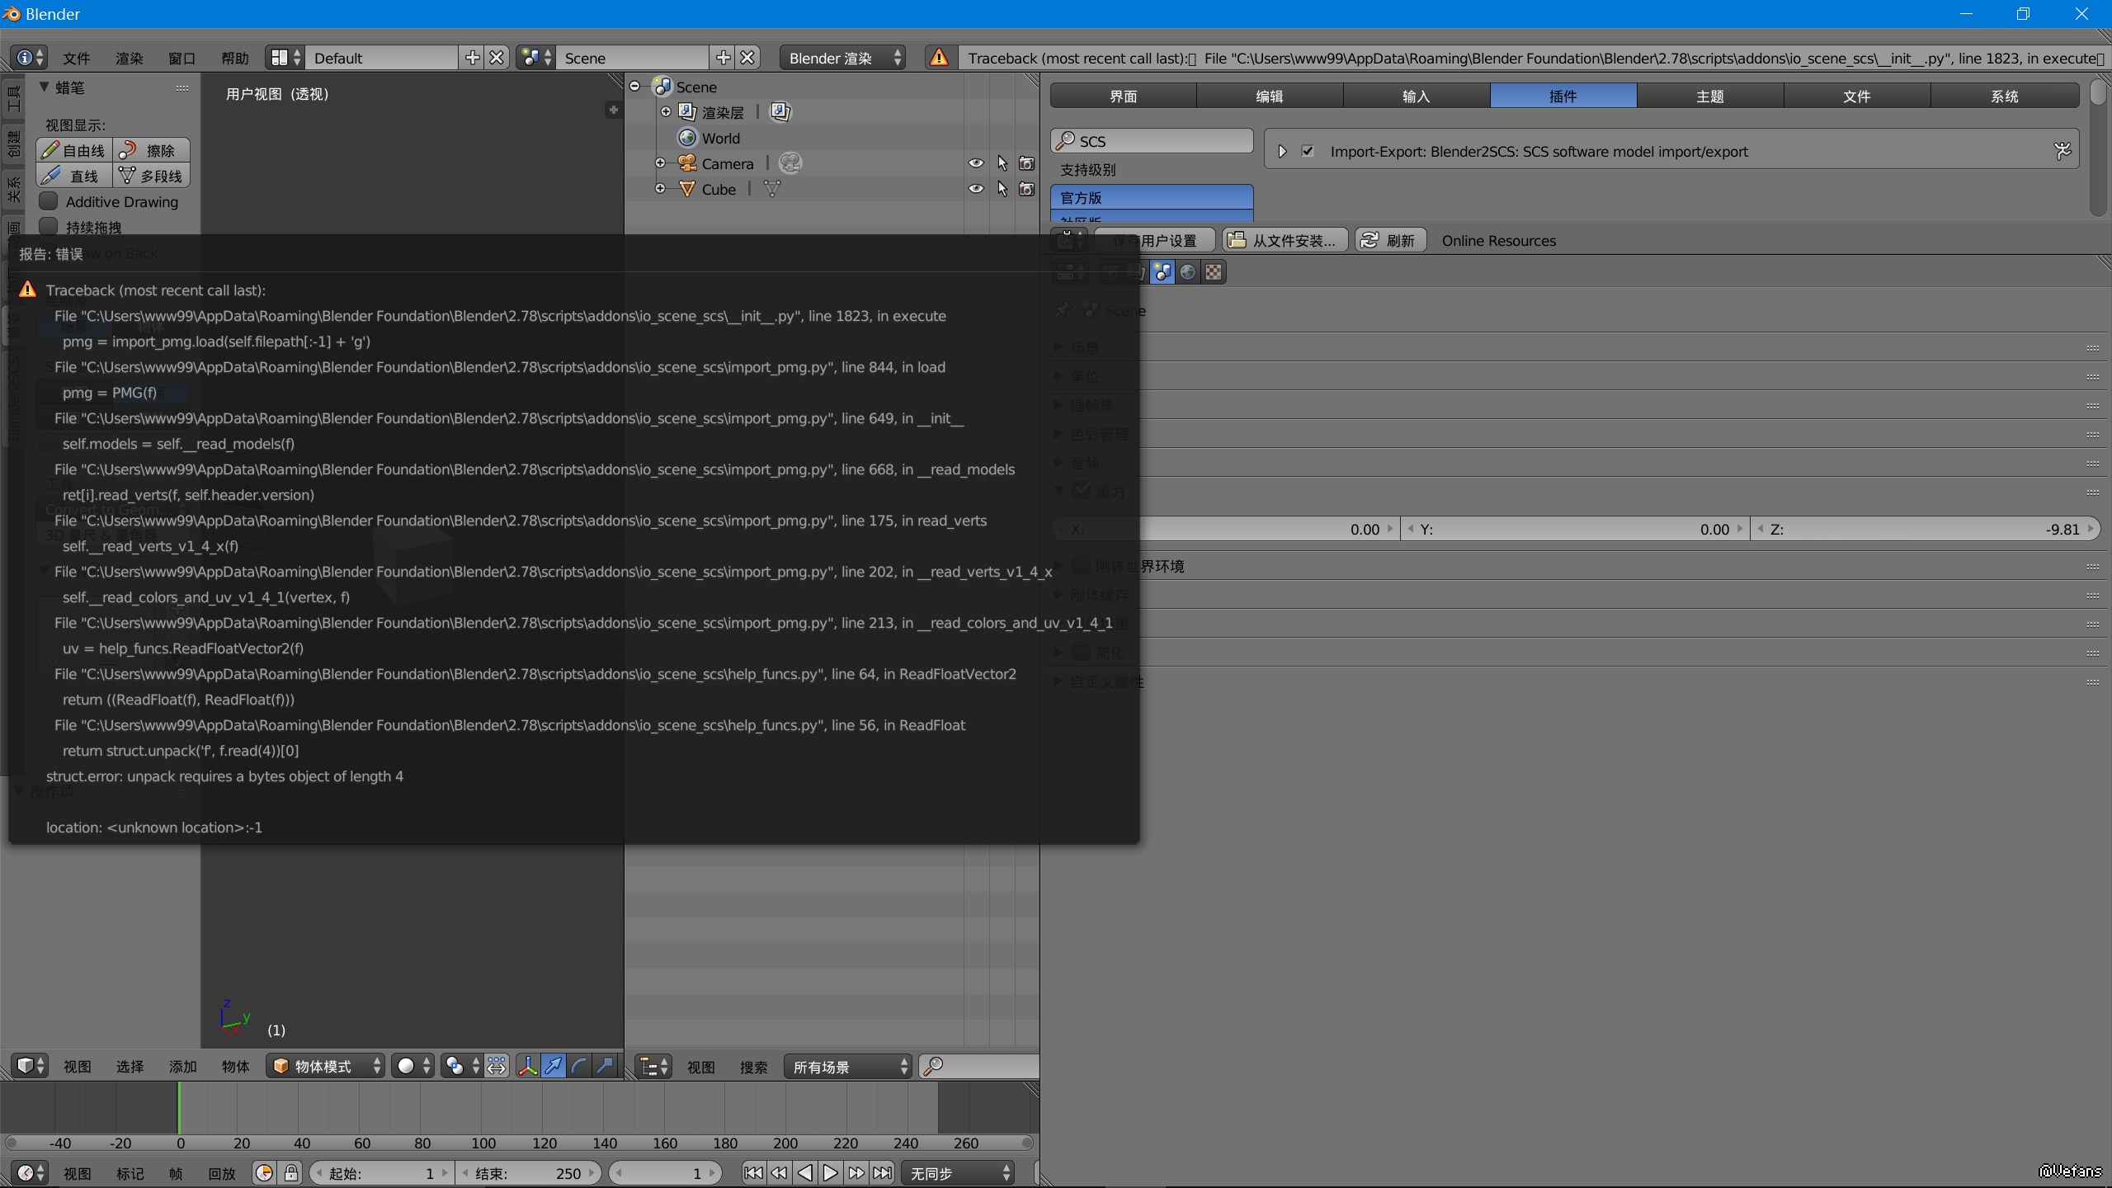Jump to the last frame in the timeline
Viewport: 2112px width, 1188px height.
pos(883,1172)
